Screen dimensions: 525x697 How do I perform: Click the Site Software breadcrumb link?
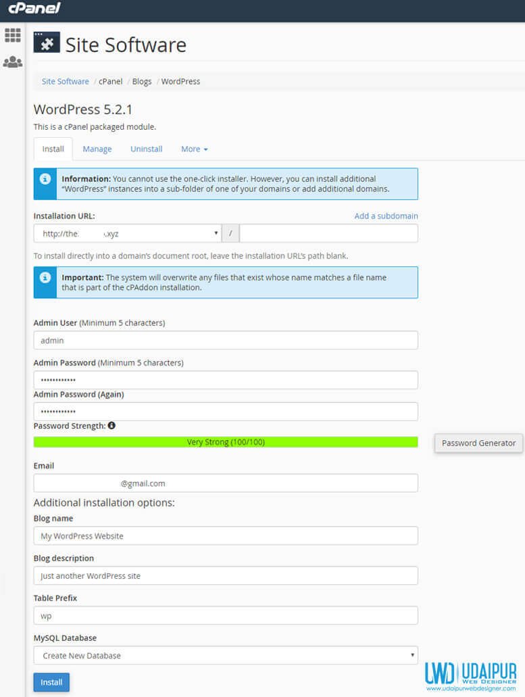66,81
